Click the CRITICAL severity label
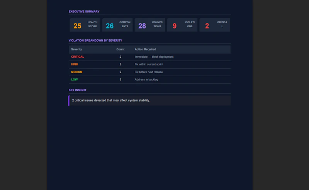The width and height of the screenshot is (309, 190). 78,57
